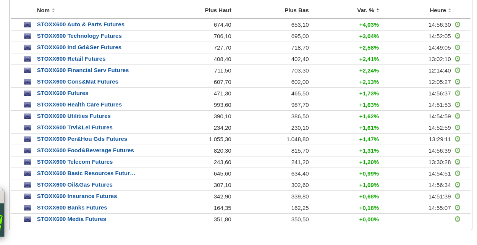This screenshot has width=477, height=245.
Task: Click the clock icon for Auto & Parts Futures
Action: 457,24
